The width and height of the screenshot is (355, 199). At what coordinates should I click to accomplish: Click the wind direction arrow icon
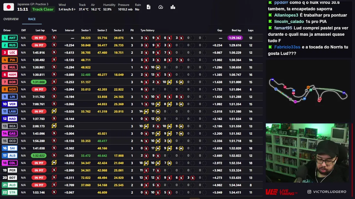click(75, 9)
